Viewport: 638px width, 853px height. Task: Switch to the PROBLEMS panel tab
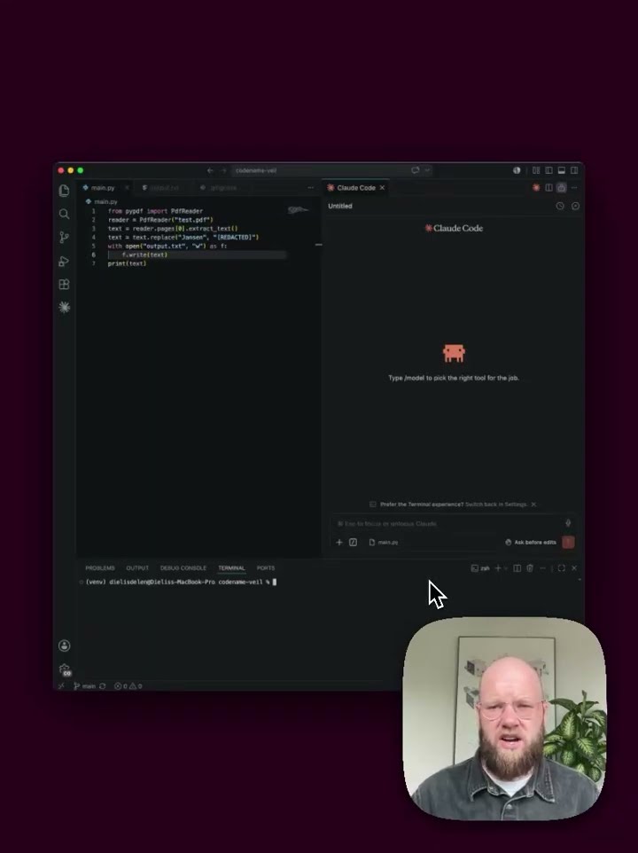(x=100, y=568)
